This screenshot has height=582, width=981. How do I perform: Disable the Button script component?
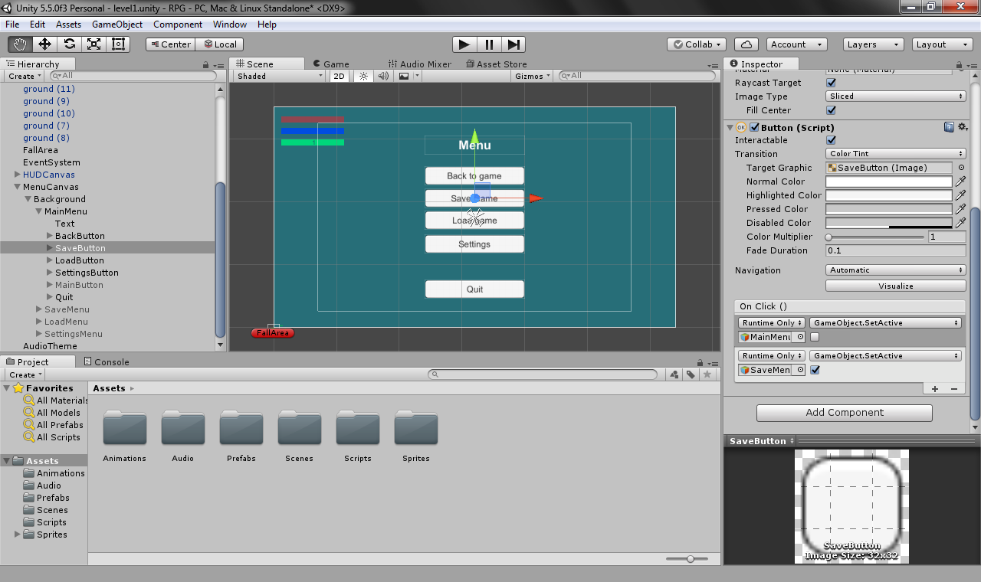click(754, 127)
